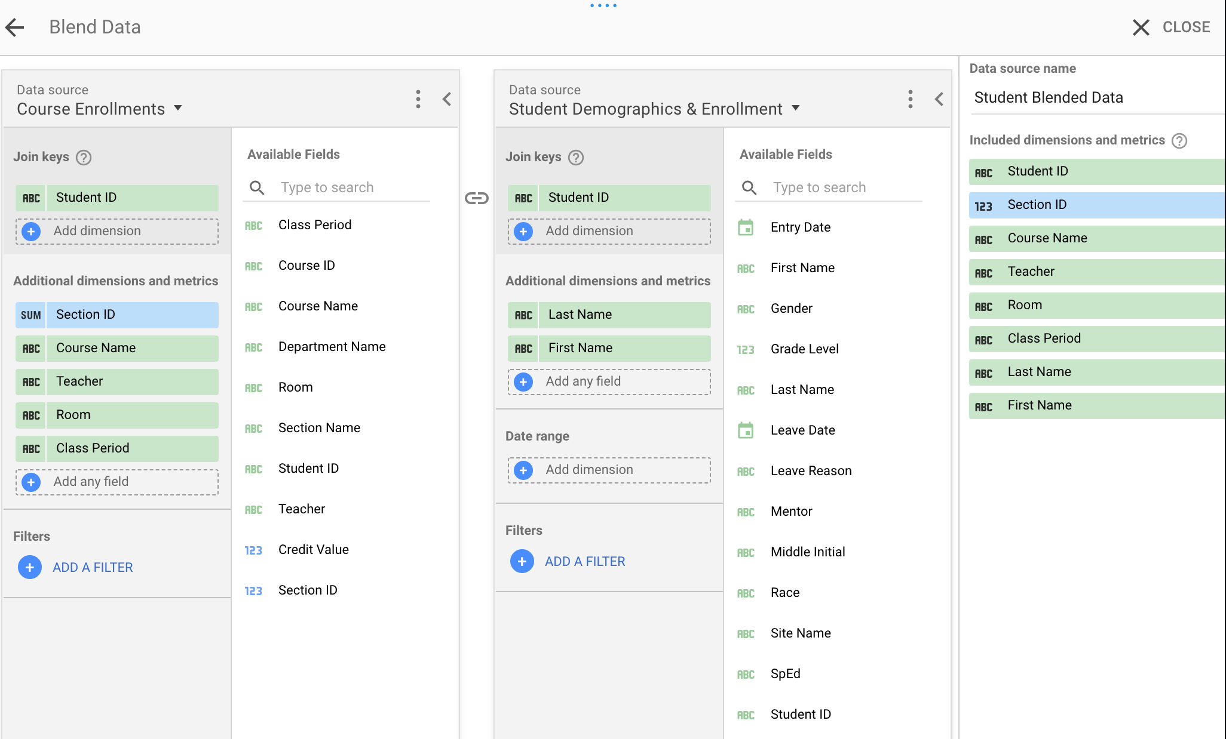Open three-dot menu for Course Enrollments source
This screenshot has width=1226, height=739.
pyautogui.click(x=418, y=99)
